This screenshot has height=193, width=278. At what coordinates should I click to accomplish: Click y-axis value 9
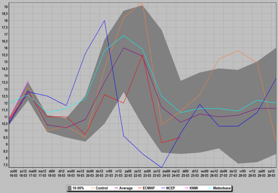[x=6, y=144]
